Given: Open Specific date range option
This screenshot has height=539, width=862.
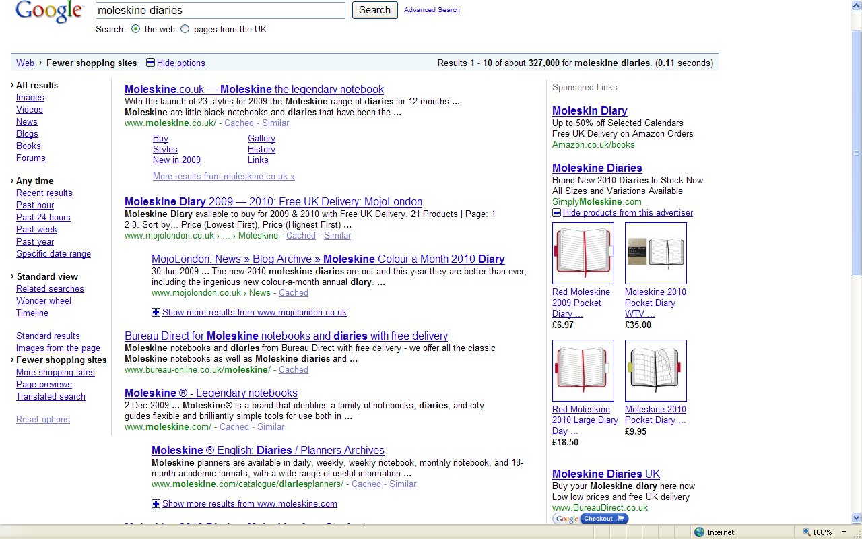Looking at the screenshot, I should (x=53, y=253).
